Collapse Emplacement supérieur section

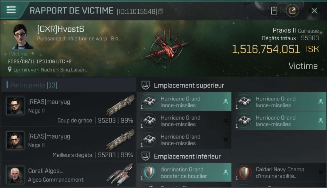click(x=145, y=85)
